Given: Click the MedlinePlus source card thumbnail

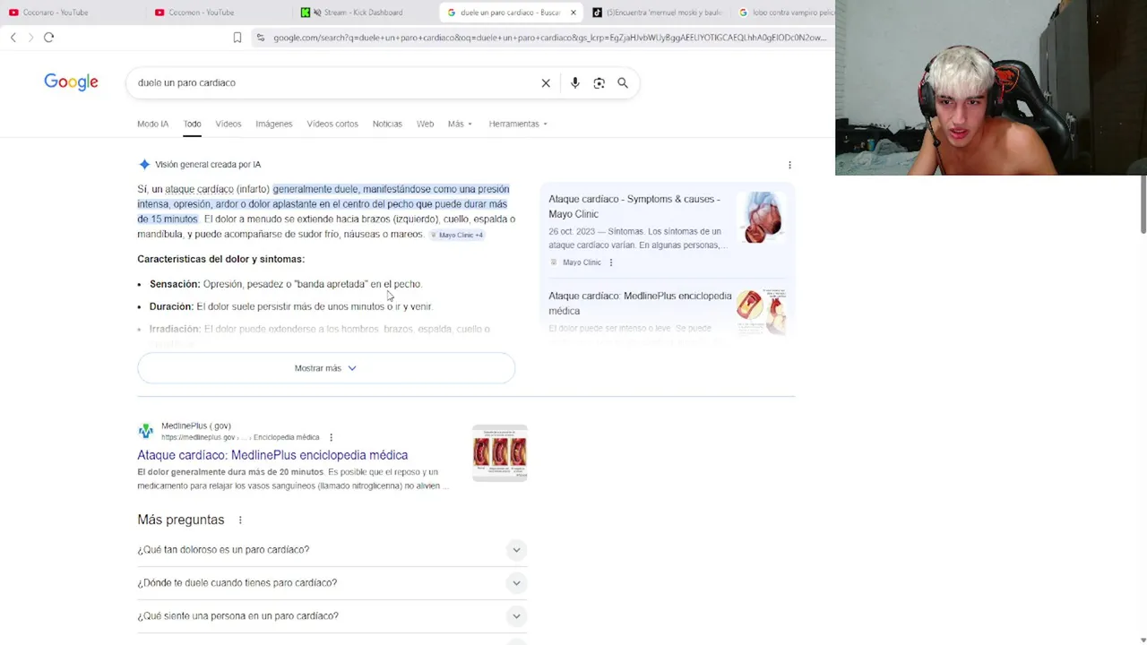Looking at the screenshot, I should [762, 311].
